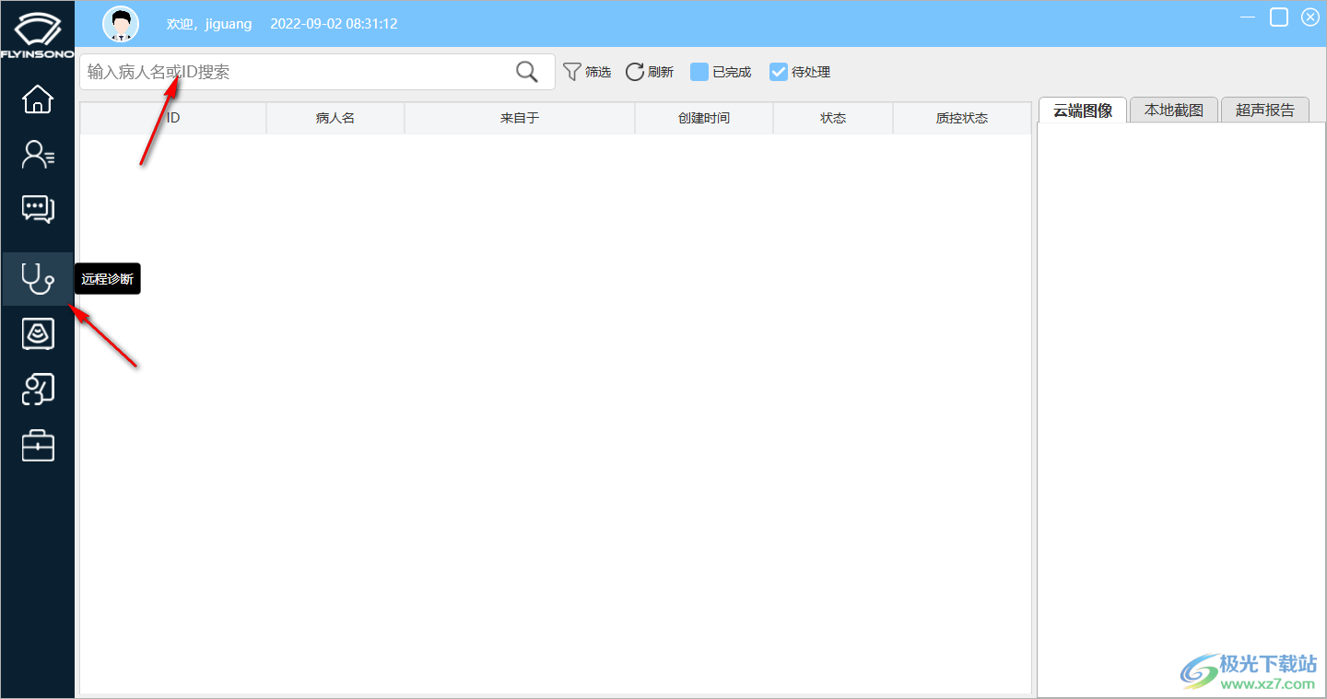Sort by the 创建时间 column header
Image resolution: width=1327 pixels, height=699 pixels.
704,118
